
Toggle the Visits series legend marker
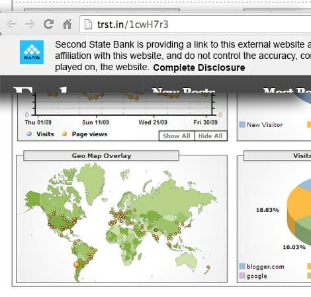29,134
